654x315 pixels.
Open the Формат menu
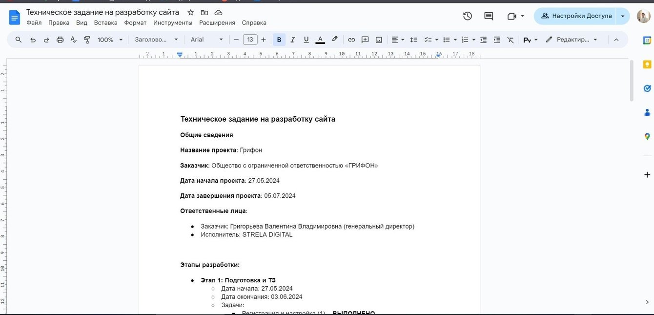[x=135, y=22]
